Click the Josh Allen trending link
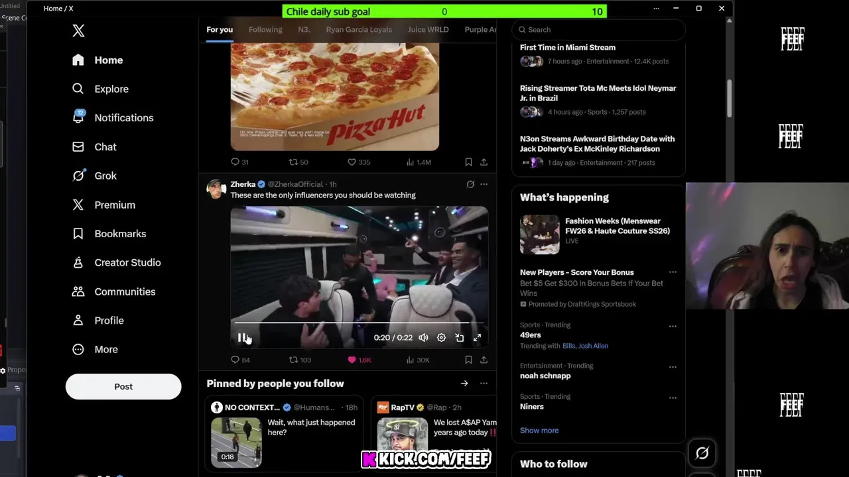Viewport: 849px width, 477px height. (593, 346)
